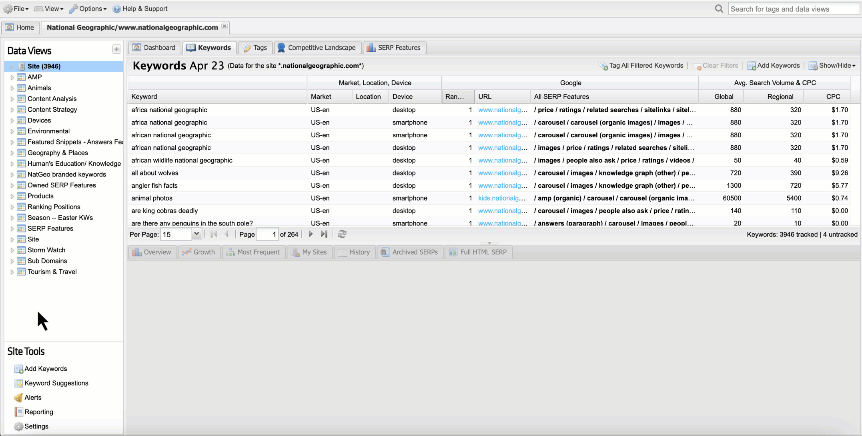
Task: Expand the Storm Watch tree node
Action: (12, 250)
